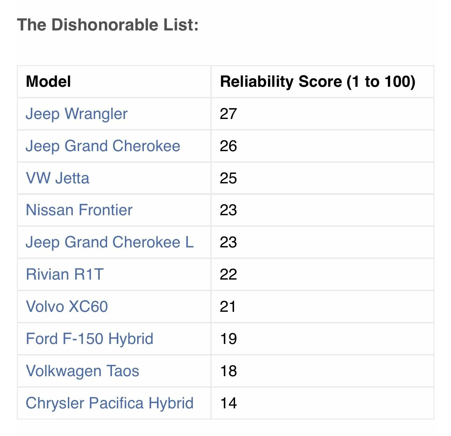Select the score 26 cell
The width and height of the screenshot is (451, 436).
228,146
